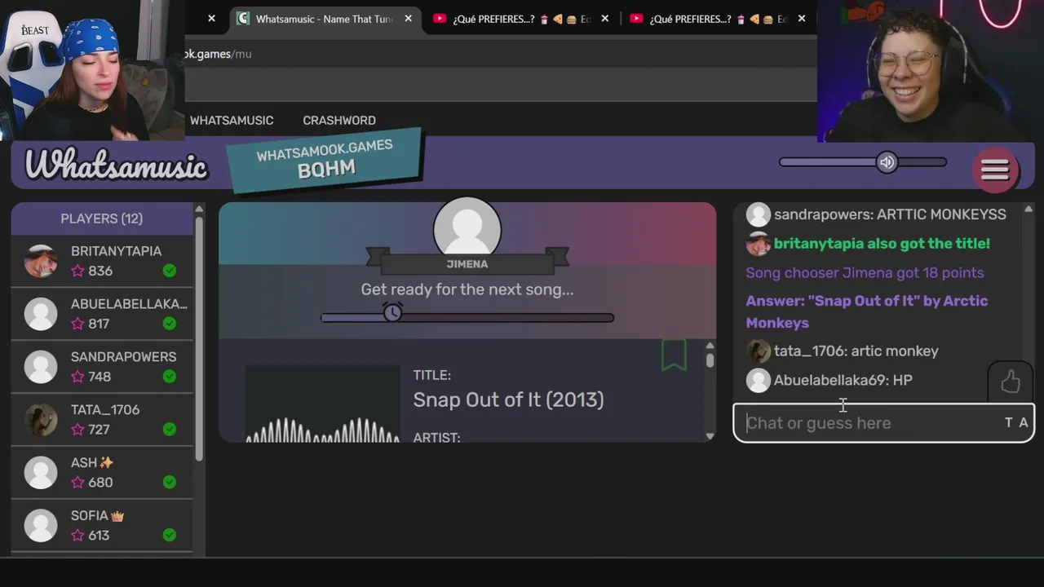This screenshot has height=587, width=1044.
Task: Click the T text size icon in chat box
Action: tap(1008, 422)
